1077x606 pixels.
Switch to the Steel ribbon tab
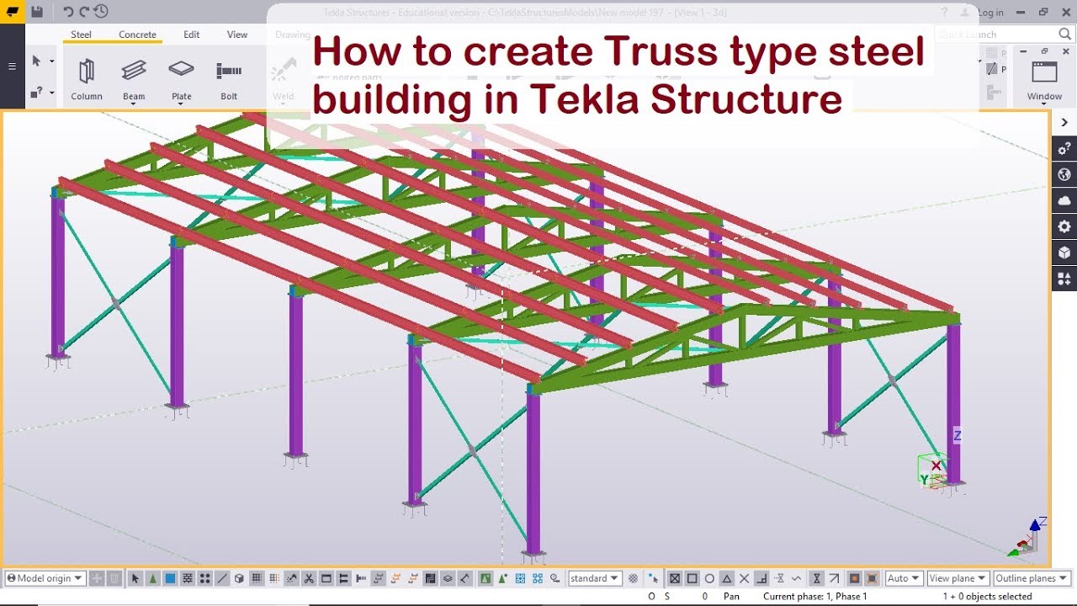[x=81, y=35]
